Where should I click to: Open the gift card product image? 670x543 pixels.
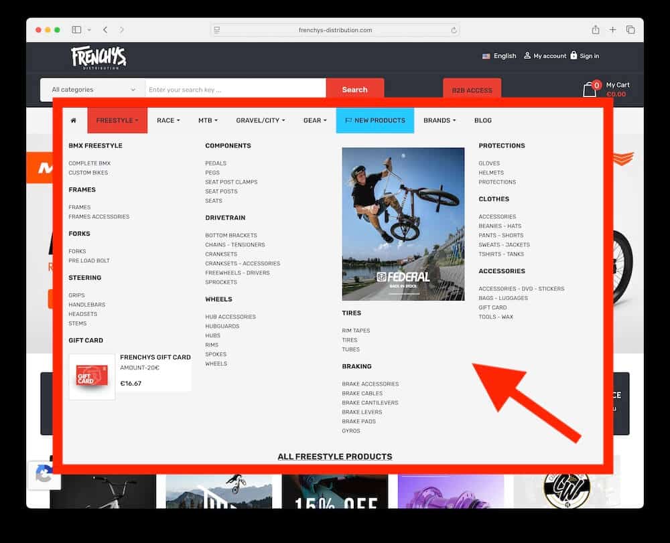[92, 376]
